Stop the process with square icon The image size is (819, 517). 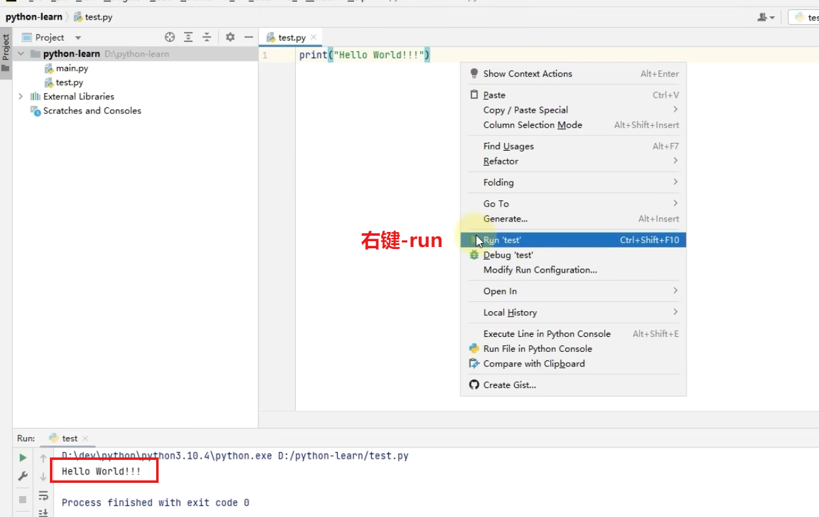[x=23, y=499]
